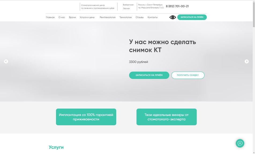The width and height of the screenshot is (255, 154).
Task: Go to next slide arrow
Action: coord(246,61)
